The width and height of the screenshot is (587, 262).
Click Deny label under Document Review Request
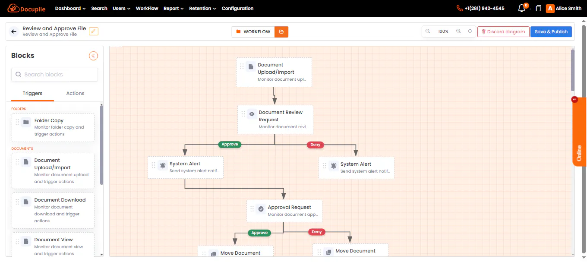click(x=316, y=145)
